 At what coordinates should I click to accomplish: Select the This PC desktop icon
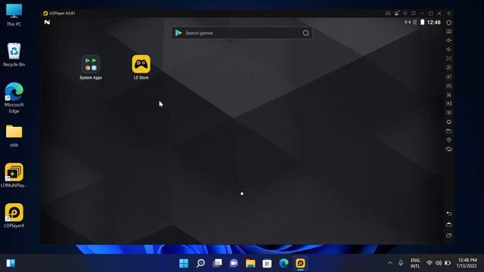(14, 15)
